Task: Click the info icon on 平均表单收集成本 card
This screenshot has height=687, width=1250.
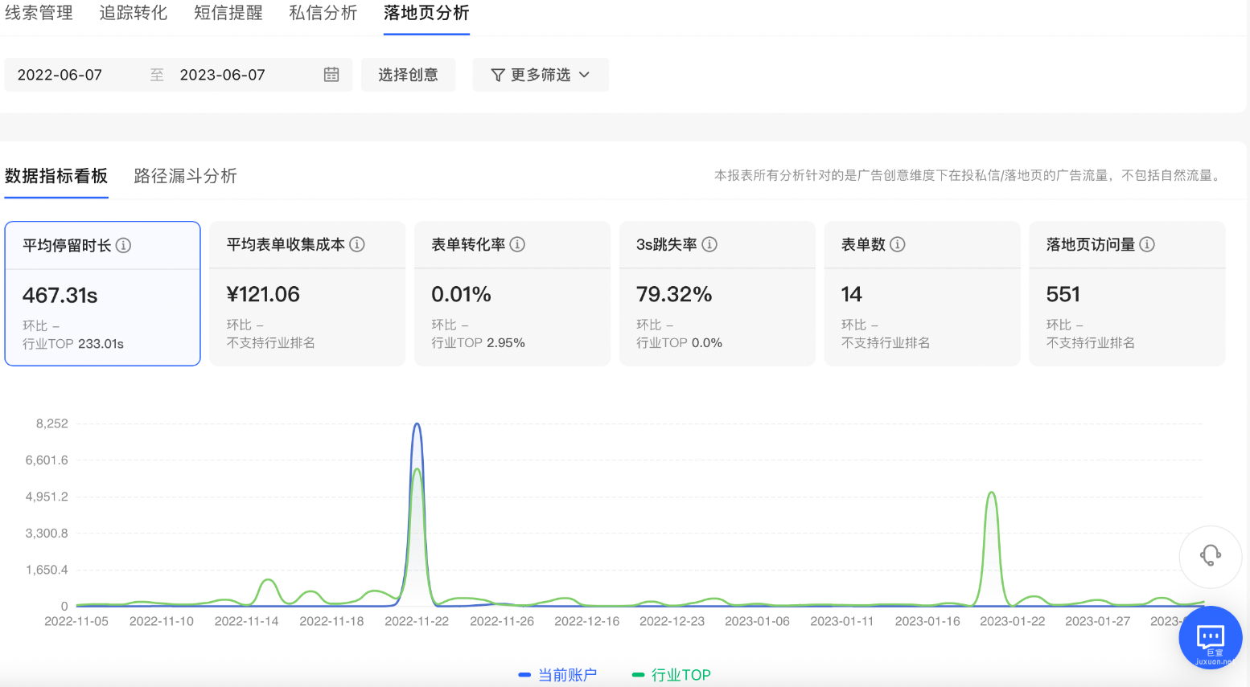Action: click(x=357, y=244)
